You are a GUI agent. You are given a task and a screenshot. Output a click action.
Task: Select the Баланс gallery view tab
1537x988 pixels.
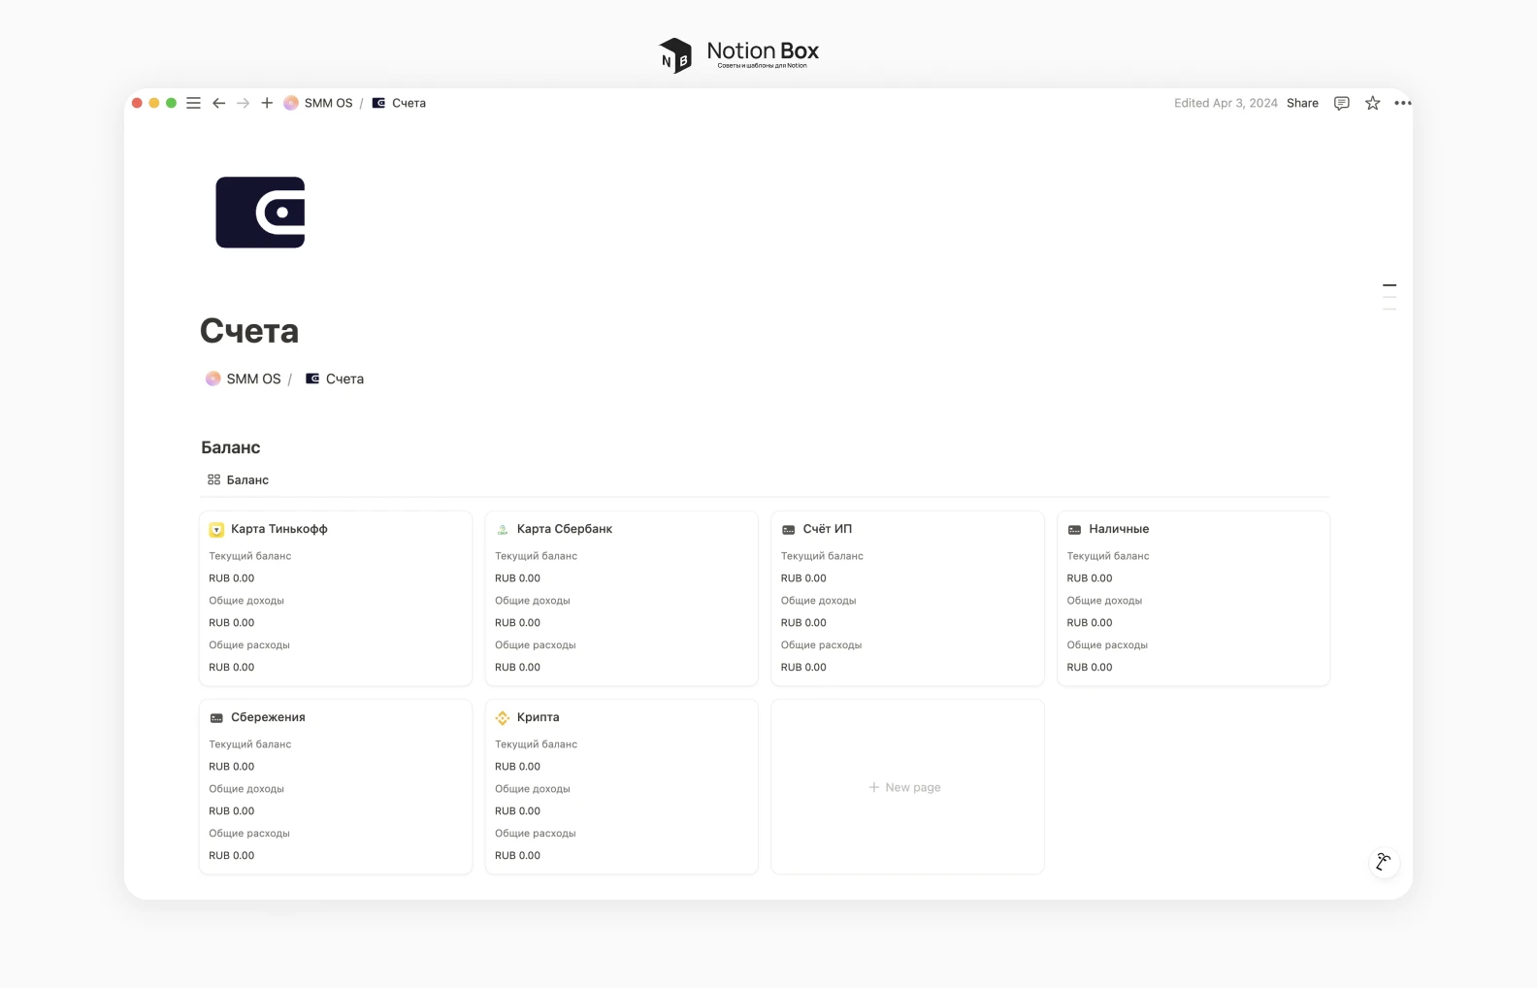tap(238, 479)
